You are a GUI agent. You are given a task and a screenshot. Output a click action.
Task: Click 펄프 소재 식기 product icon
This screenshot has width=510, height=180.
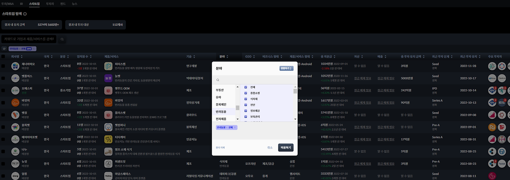coord(109,152)
